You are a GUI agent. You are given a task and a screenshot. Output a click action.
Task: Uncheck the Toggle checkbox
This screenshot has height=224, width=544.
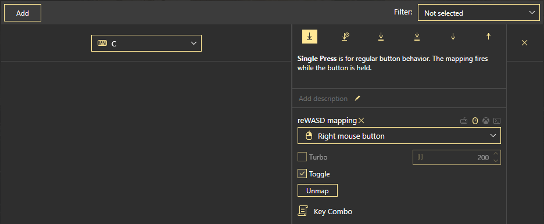coord(302,174)
